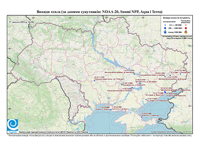Select the Запоріжсталь heat emission marker
Viewport: 199px width, 141px height.
click(x=140, y=83)
